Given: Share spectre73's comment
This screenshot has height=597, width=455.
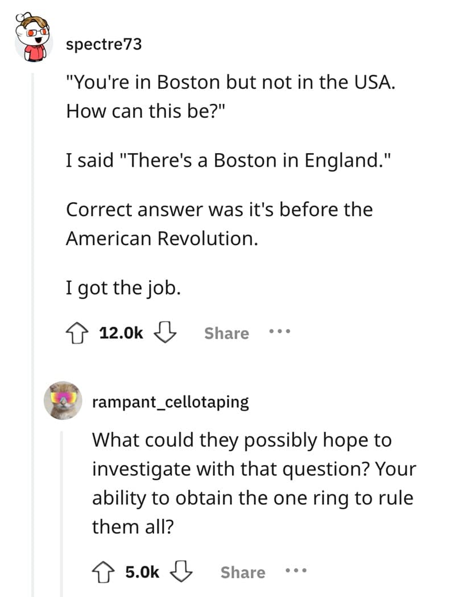Looking at the screenshot, I should pyautogui.click(x=226, y=333).
